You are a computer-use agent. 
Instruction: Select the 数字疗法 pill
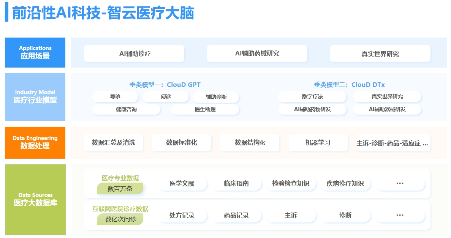(x=312, y=96)
